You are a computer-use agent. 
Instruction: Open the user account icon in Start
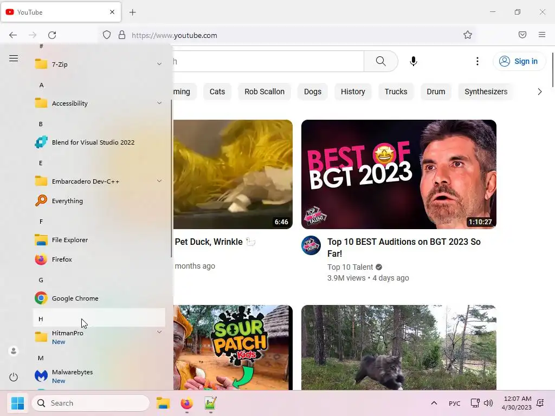tap(14, 350)
